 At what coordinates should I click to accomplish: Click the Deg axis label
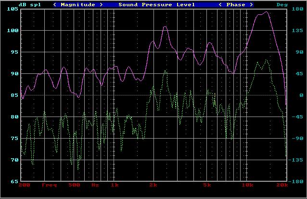(x=282, y=4)
